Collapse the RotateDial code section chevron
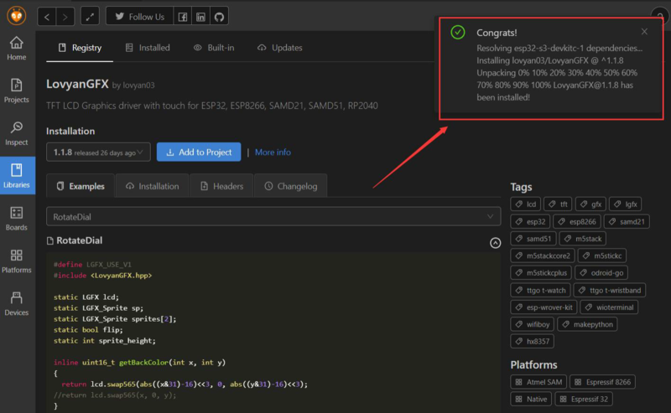The width and height of the screenshot is (671, 413). tap(495, 242)
